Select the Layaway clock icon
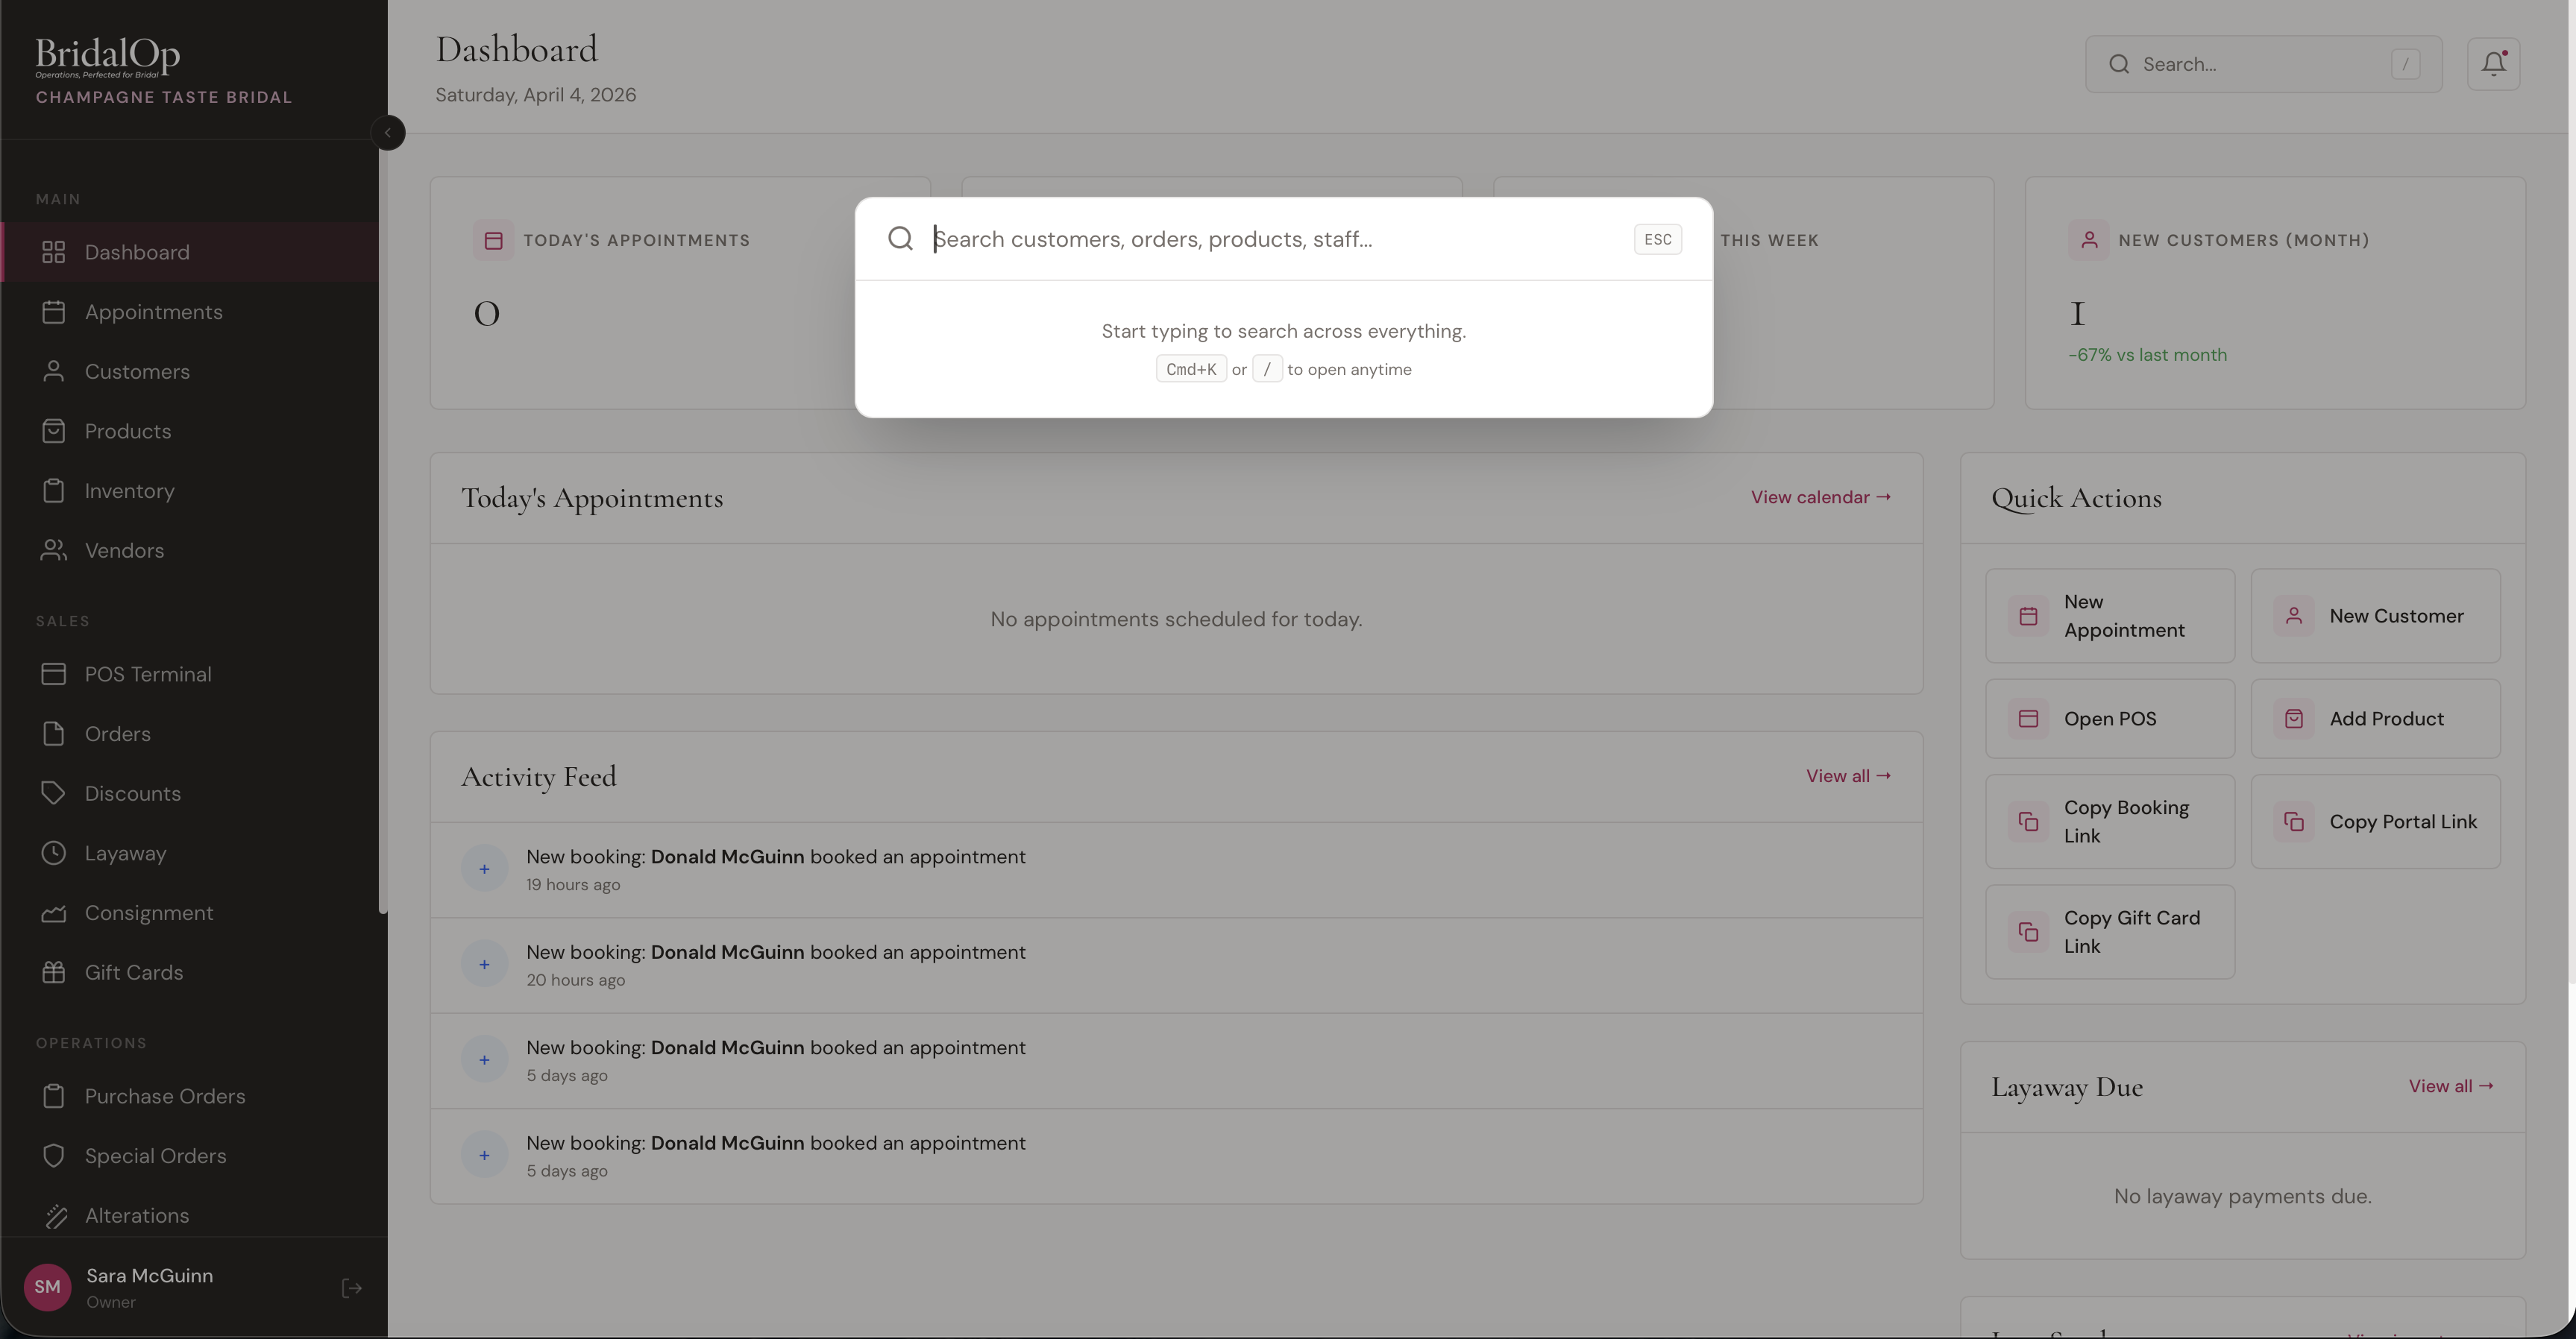 (x=55, y=853)
